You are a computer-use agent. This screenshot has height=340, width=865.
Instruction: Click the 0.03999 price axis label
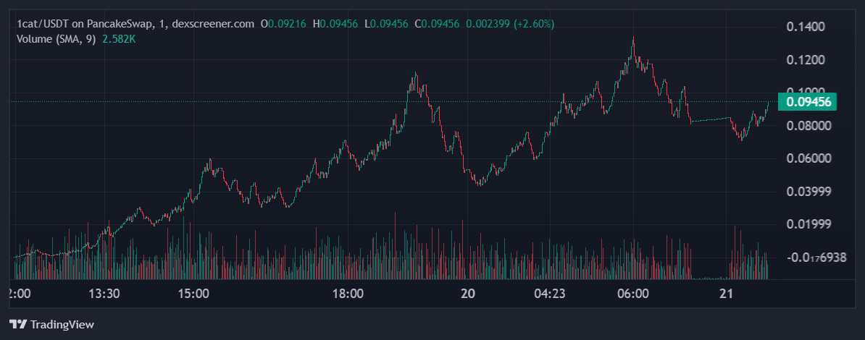point(808,191)
